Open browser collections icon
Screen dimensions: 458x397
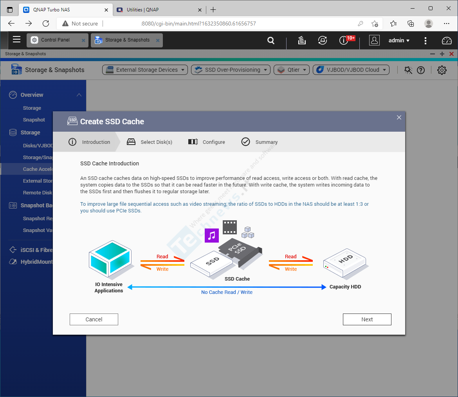(411, 24)
